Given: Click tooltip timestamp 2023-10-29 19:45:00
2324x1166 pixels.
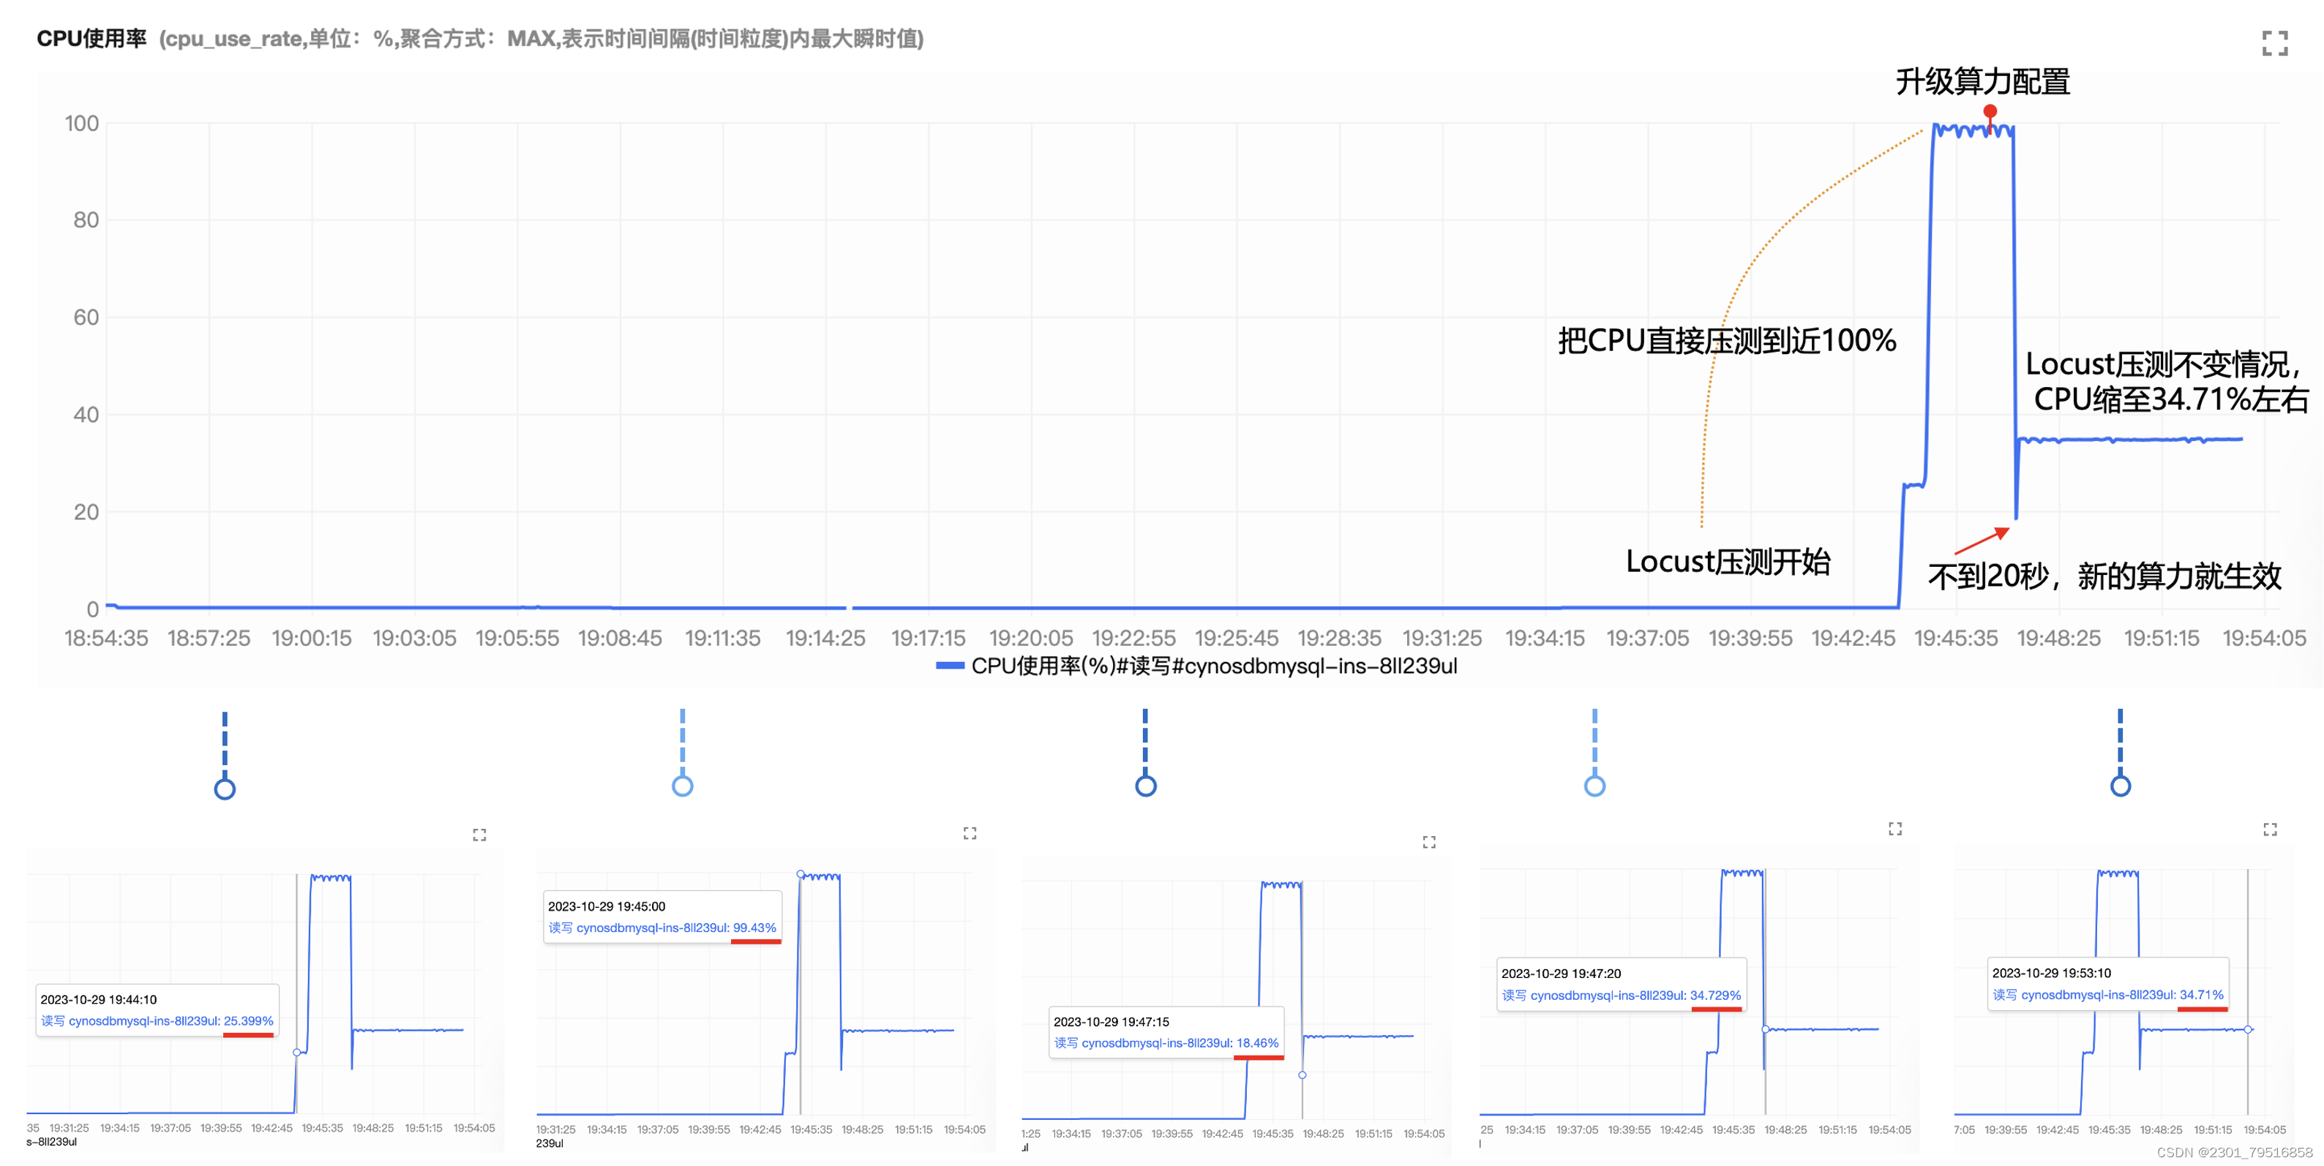Looking at the screenshot, I should click(x=607, y=906).
